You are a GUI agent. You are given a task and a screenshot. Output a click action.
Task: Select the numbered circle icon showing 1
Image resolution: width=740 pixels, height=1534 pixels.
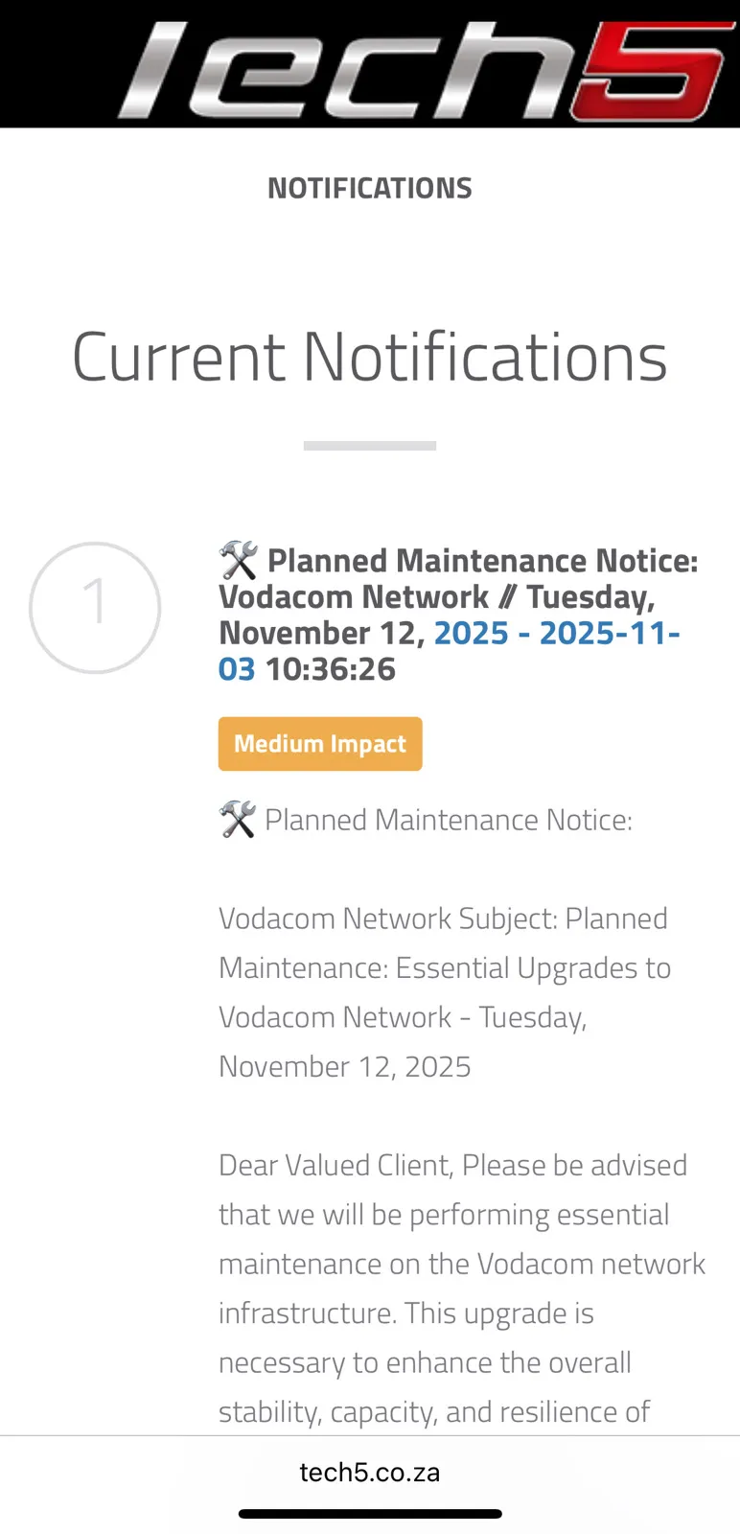(95, 608)
